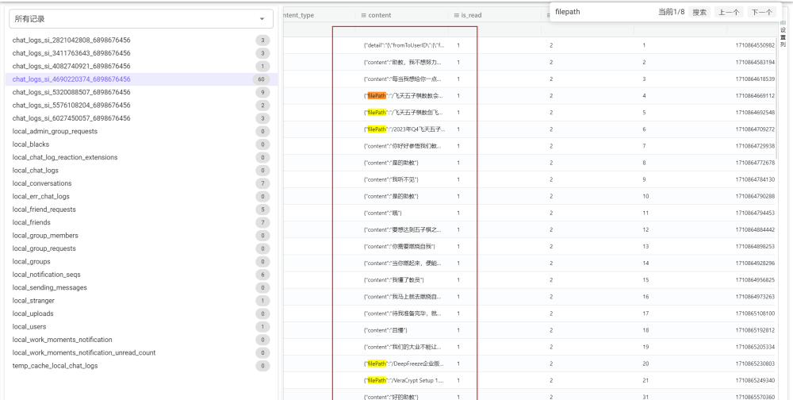Click the count badge for local_notification_seqs
This screenshot has width=793, height=400.
[262, 275]
